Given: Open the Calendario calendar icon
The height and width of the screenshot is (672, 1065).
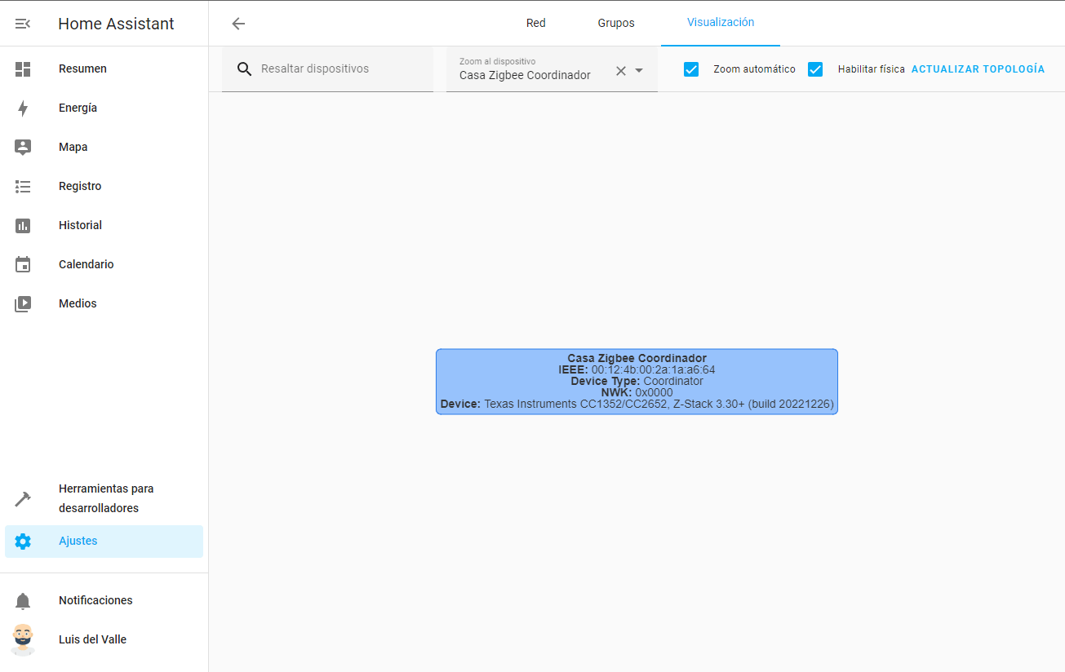Looking at the screenshot, I should pyautogui.click(x=23, y=265).
